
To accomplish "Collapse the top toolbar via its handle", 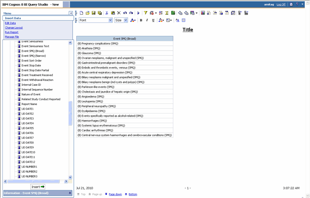I will click(x=76, y=13).
